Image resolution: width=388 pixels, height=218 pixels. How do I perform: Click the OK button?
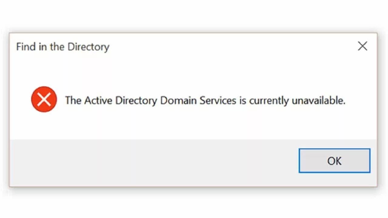pos(334,161)
